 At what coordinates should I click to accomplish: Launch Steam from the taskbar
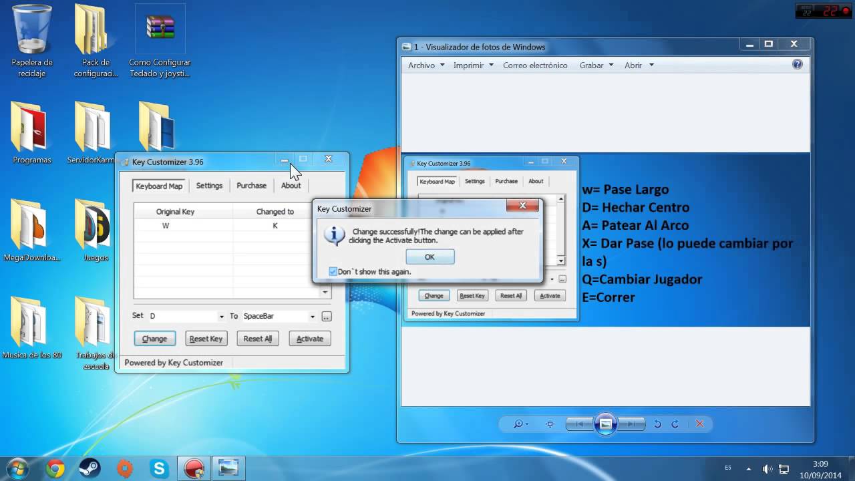[x=90, y=469]
